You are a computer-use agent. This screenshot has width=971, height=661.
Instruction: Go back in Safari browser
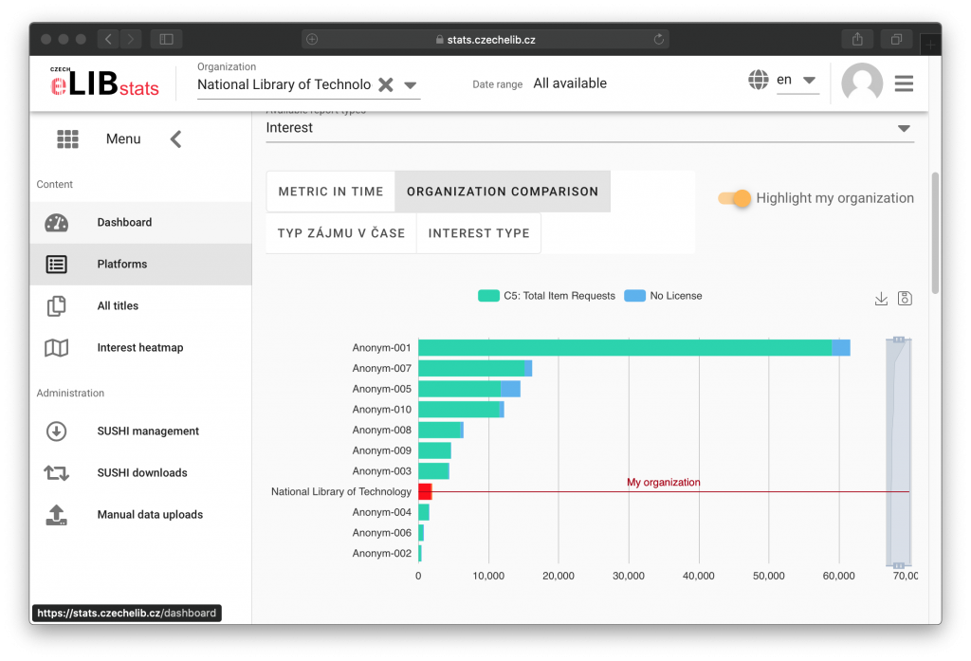[108, 39]
